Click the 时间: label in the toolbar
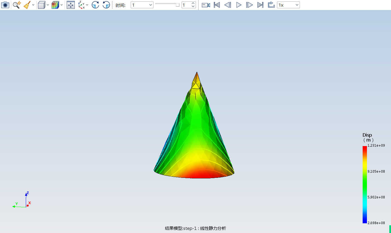Viewport: 391px width, 233px height. [x=121, y=5]
